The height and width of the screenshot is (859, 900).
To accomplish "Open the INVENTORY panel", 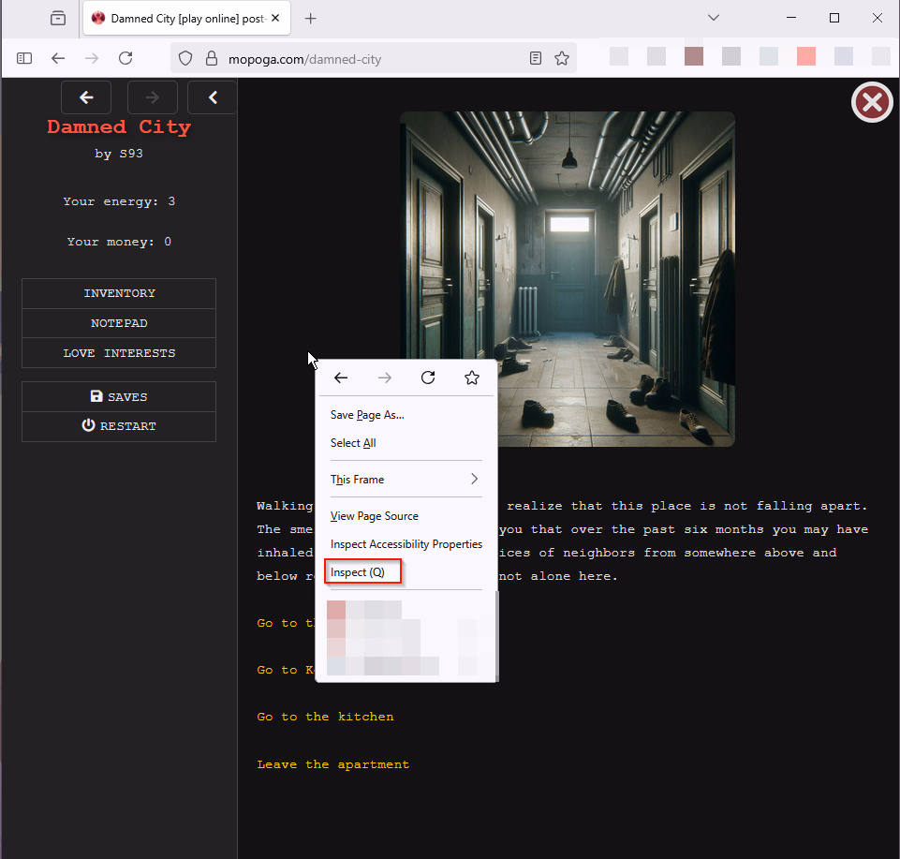I will [119, 293].
